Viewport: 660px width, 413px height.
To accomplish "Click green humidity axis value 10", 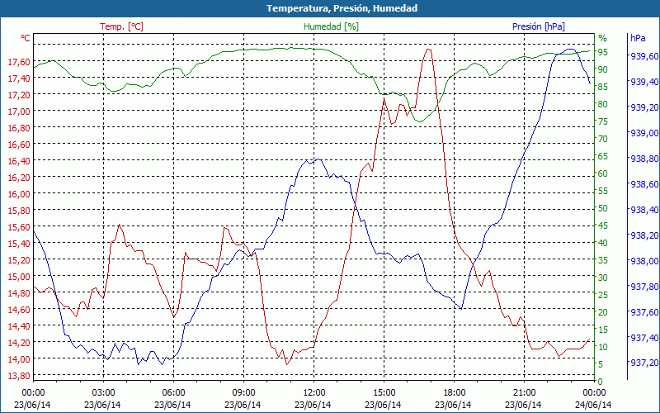I will pos(603,347).
